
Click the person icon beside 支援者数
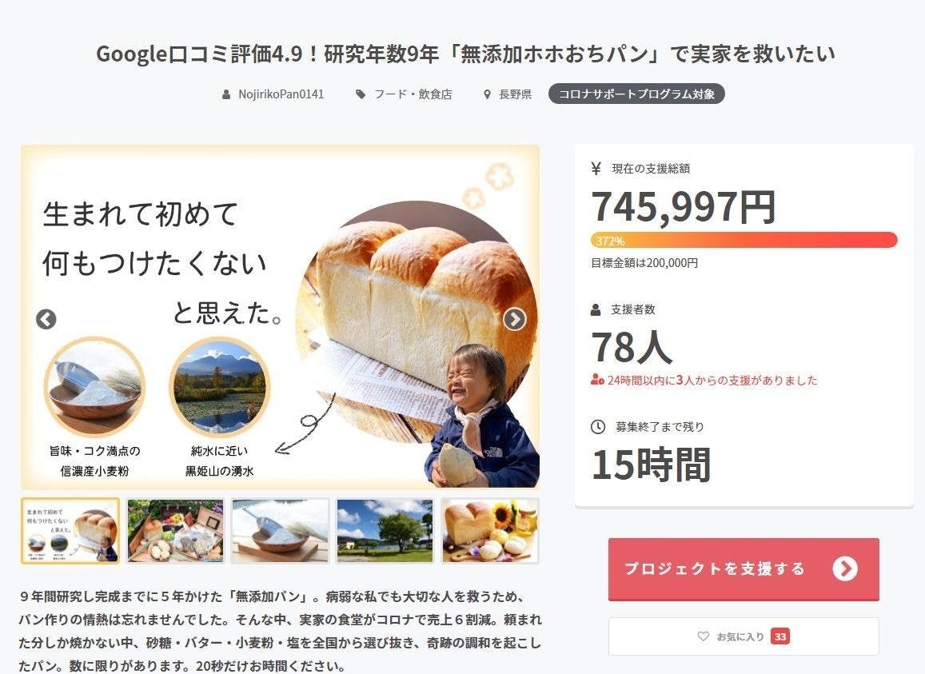point(596,309)
